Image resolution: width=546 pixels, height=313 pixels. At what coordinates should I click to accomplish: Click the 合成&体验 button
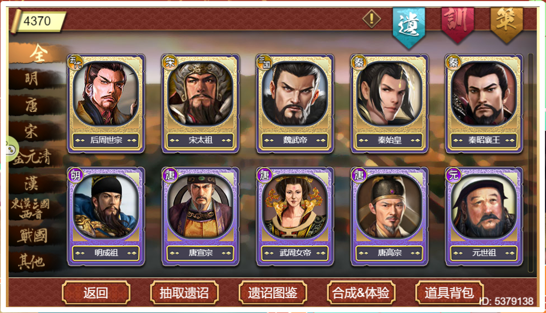361,293
